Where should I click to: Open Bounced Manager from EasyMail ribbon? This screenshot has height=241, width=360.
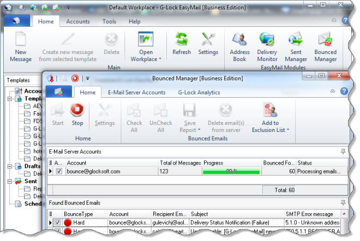(325, 47)
